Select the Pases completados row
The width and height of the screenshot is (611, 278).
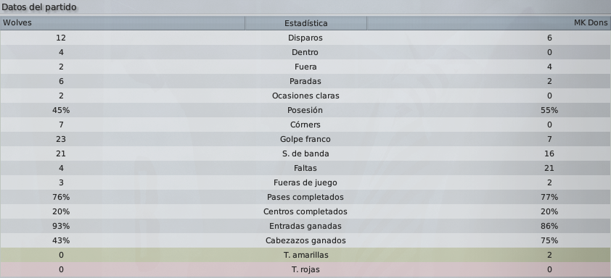point(305,197)
